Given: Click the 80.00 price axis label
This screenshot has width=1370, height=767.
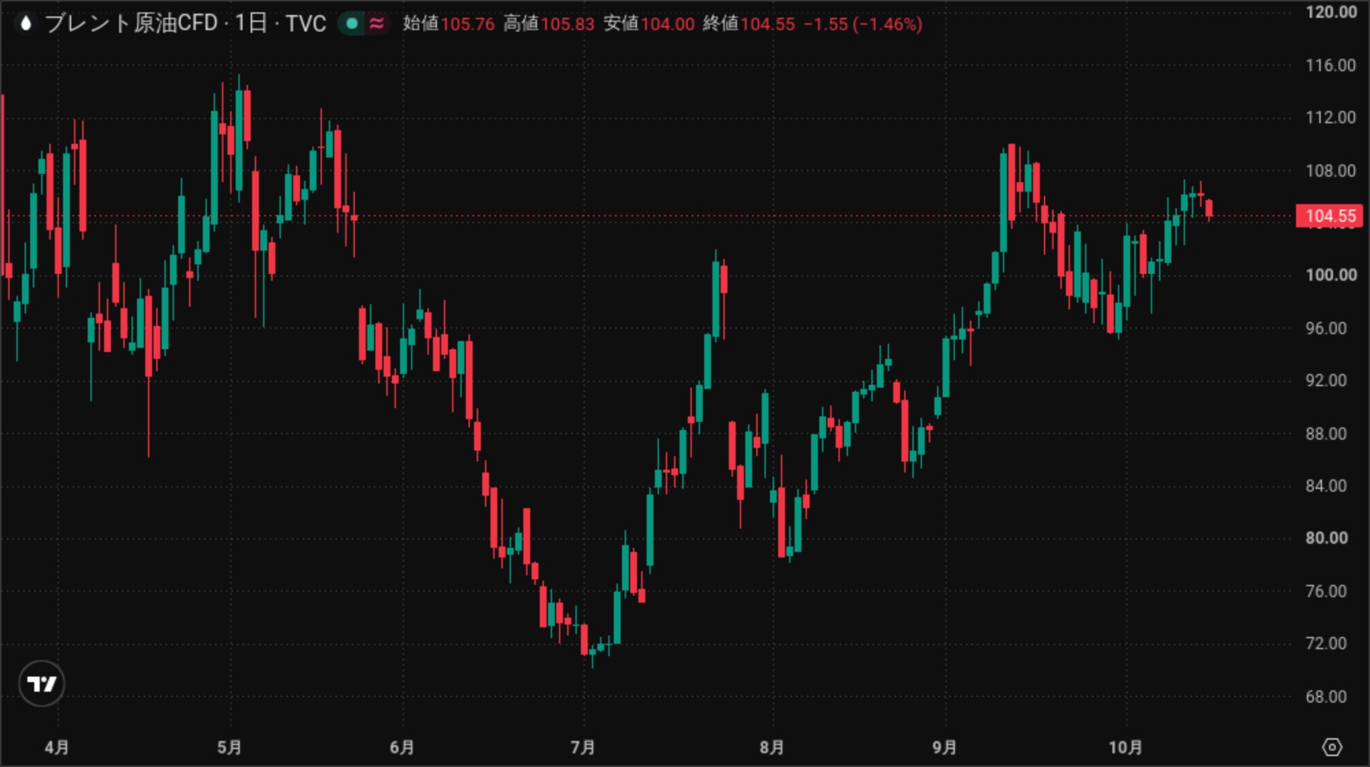Looking at the screenshot, I should tap(1326, 538).
